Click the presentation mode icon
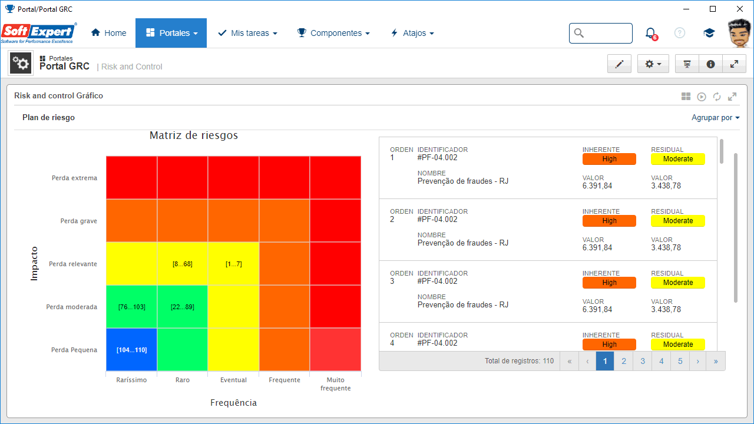The height and width of the screenshot is (424, 754). tap(687, 64)
